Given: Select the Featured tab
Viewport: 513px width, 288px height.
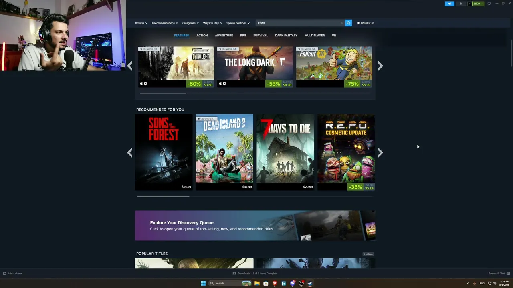Looking at the screenshot, I should coord(182,36).
